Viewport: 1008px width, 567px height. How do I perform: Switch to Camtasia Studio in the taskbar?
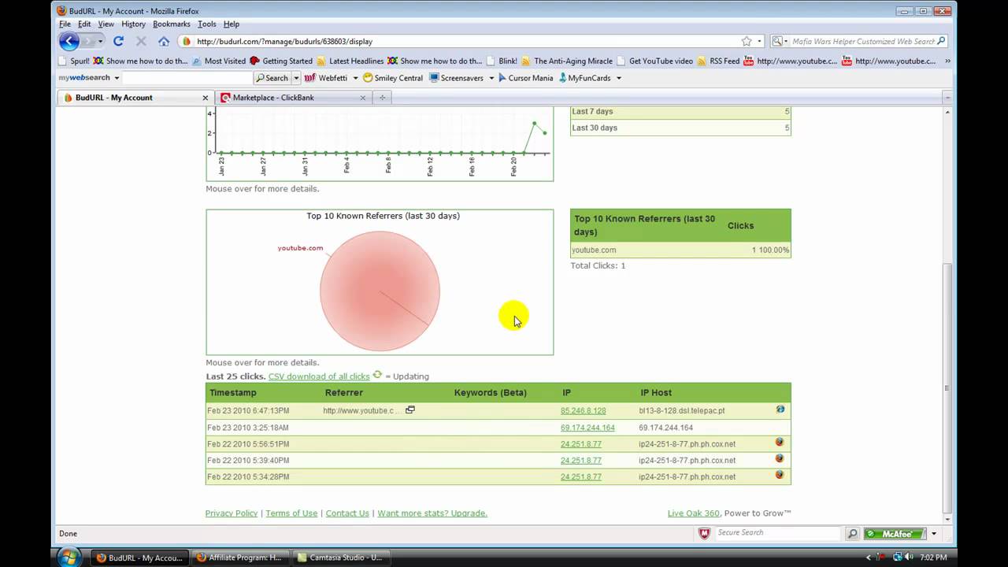click(x=340, y=558)
